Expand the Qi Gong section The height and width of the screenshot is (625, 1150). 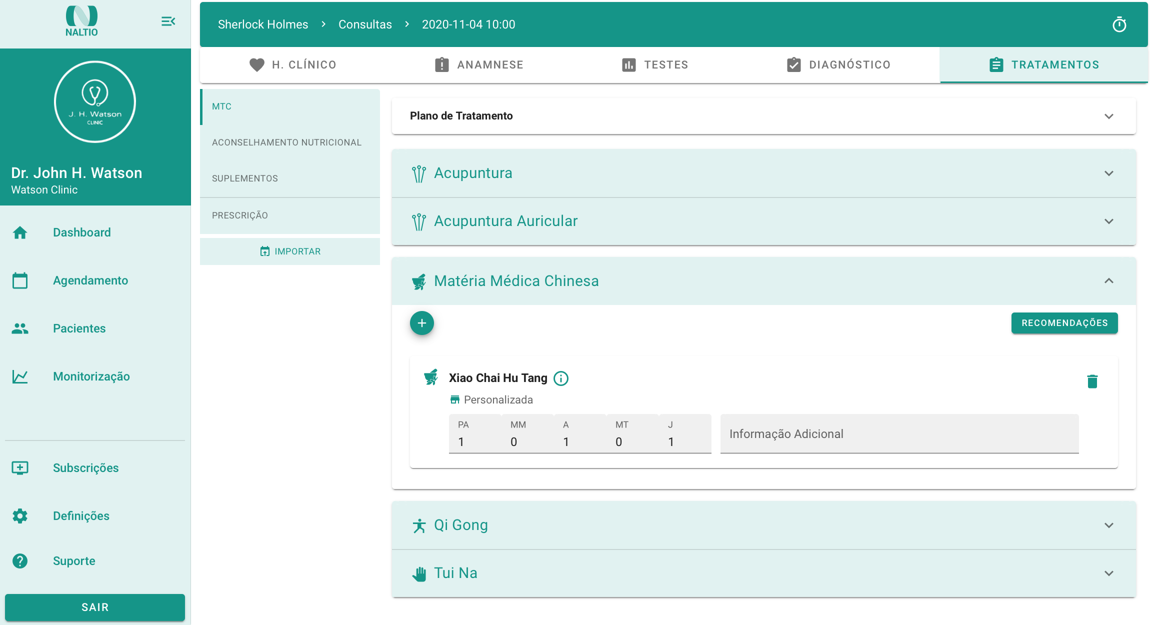1108,525
